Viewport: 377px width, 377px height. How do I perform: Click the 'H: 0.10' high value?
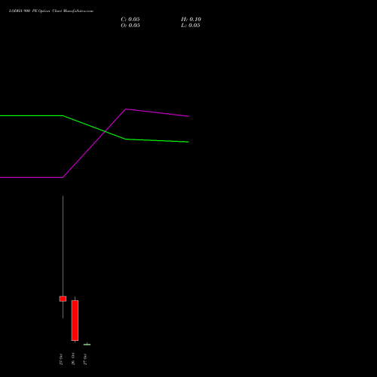coord(191,20)
